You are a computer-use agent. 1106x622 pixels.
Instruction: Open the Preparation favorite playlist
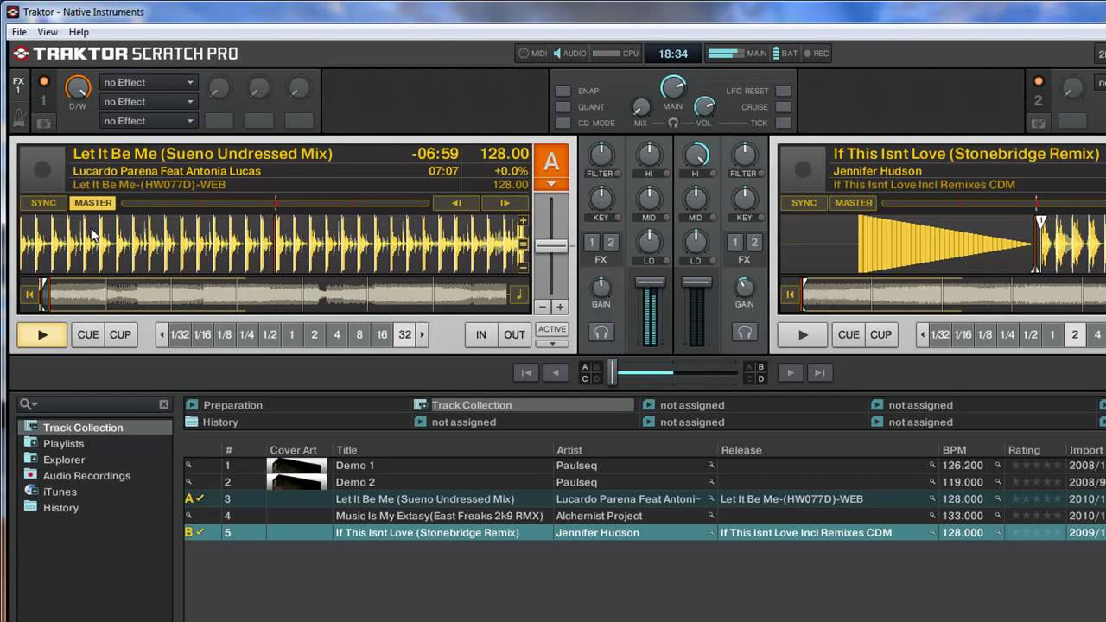tap(232, 405)
